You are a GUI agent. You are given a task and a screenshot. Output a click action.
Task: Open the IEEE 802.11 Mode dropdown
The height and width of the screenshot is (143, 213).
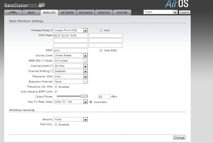click(71, 61)
